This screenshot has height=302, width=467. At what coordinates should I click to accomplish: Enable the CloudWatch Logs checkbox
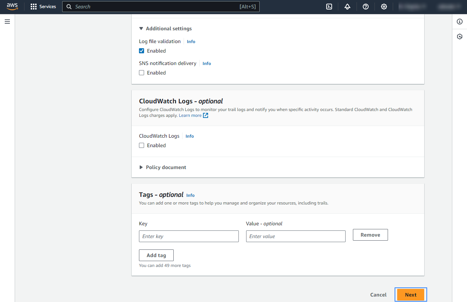(x=142, y=145)
